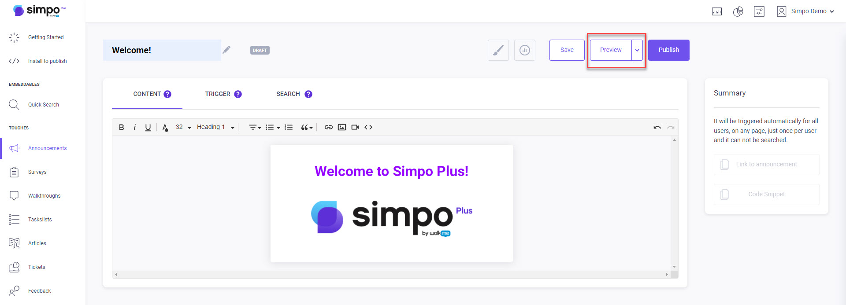The height and width of the screenshot is (305, 846).
Task: Click the insert video icon
Action: click(355, 127)
